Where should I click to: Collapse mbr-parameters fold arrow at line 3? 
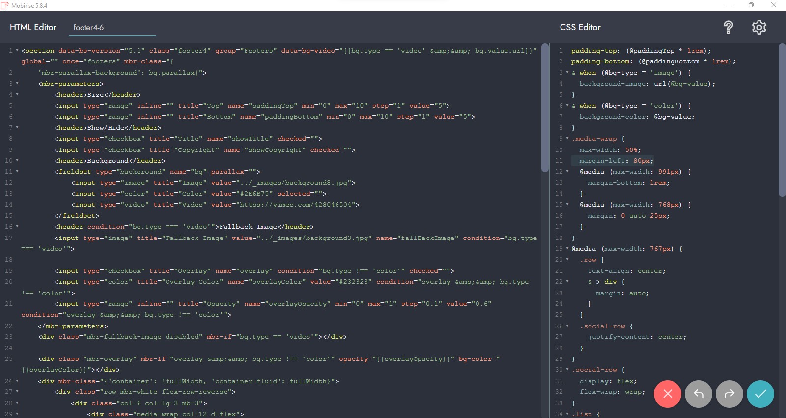[x=17, y=84]
